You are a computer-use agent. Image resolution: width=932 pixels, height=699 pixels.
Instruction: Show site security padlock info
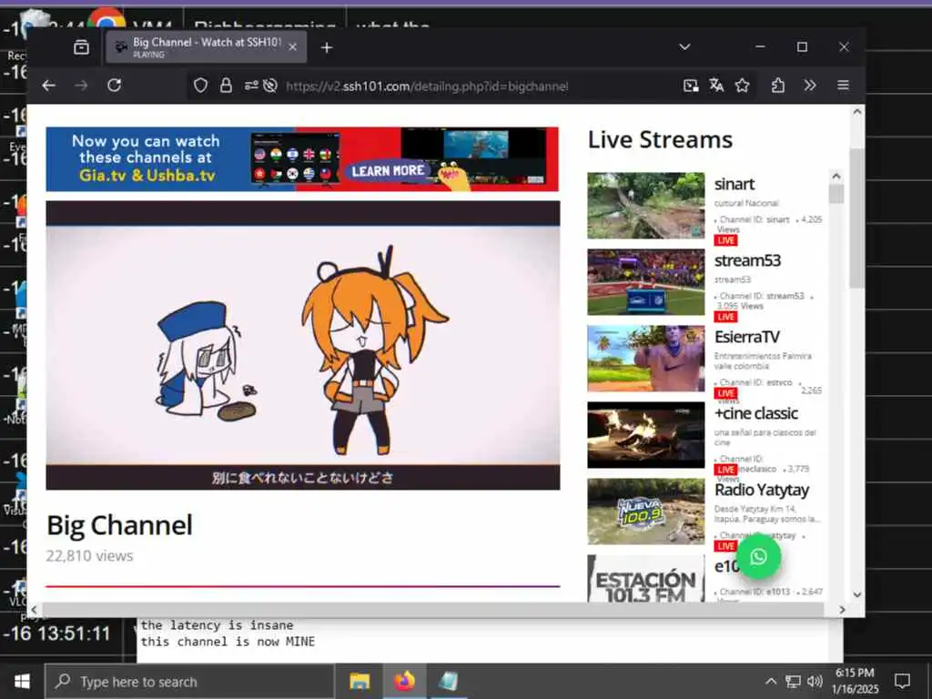click(226, 86)
